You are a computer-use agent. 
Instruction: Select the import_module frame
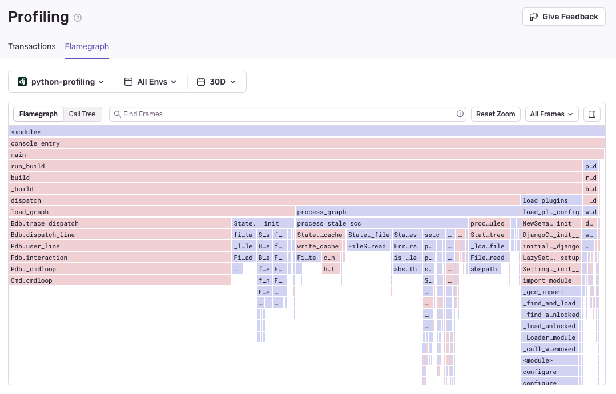[x=551, y=280]
